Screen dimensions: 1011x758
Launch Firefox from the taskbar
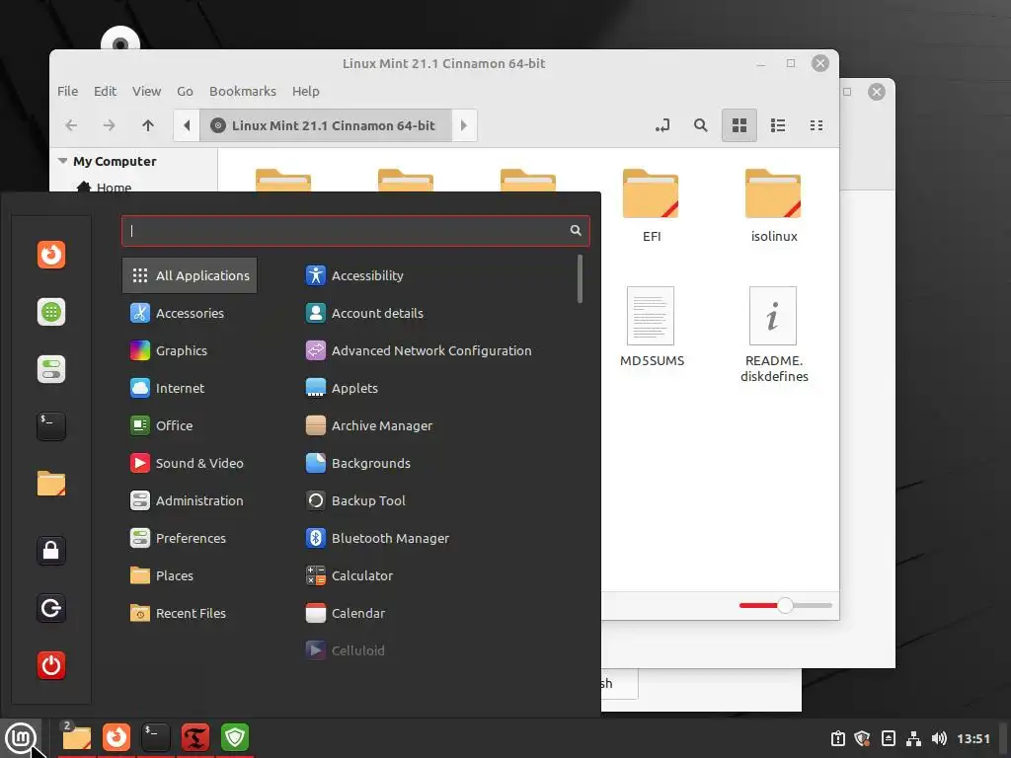(117, 737)
